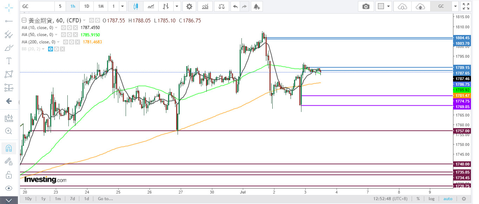The image size is (479, 204).
Task: Select bars chart style
Action: coord(166,6)
